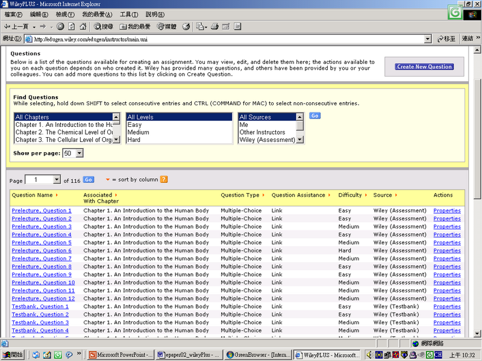Switch to epaper02_wileyPlus taskbar button
The height and width of the screenshot is (361, 482).
tap(189, 355)
